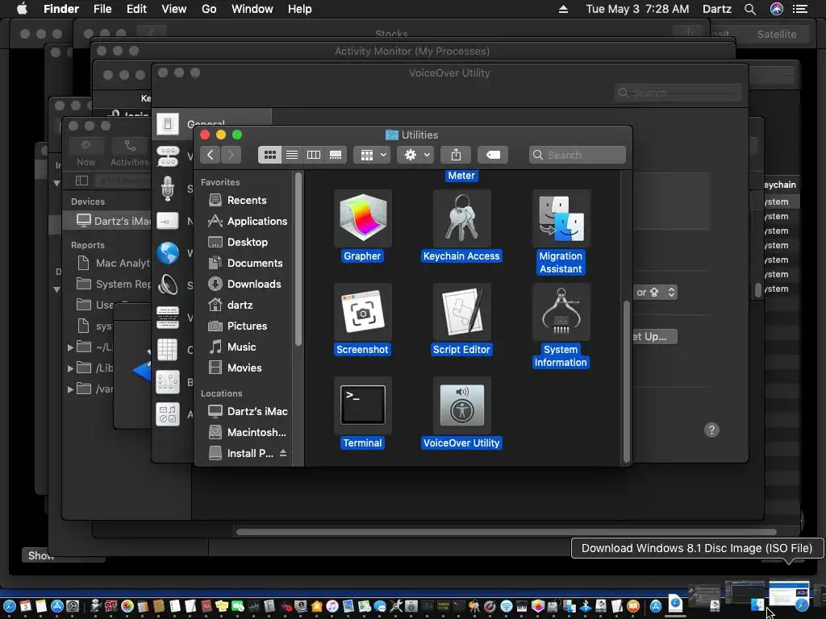This screenshot has height=619, width=826.
Task: Open the 'or ⇧' modifier popup
Action: [655, 292]
